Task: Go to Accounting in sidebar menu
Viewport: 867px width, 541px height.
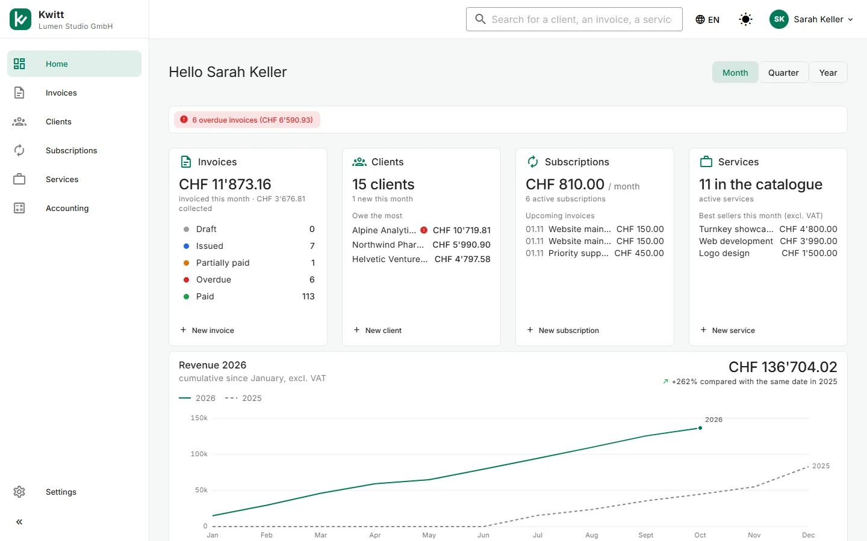Action: (x=74, y=208)
